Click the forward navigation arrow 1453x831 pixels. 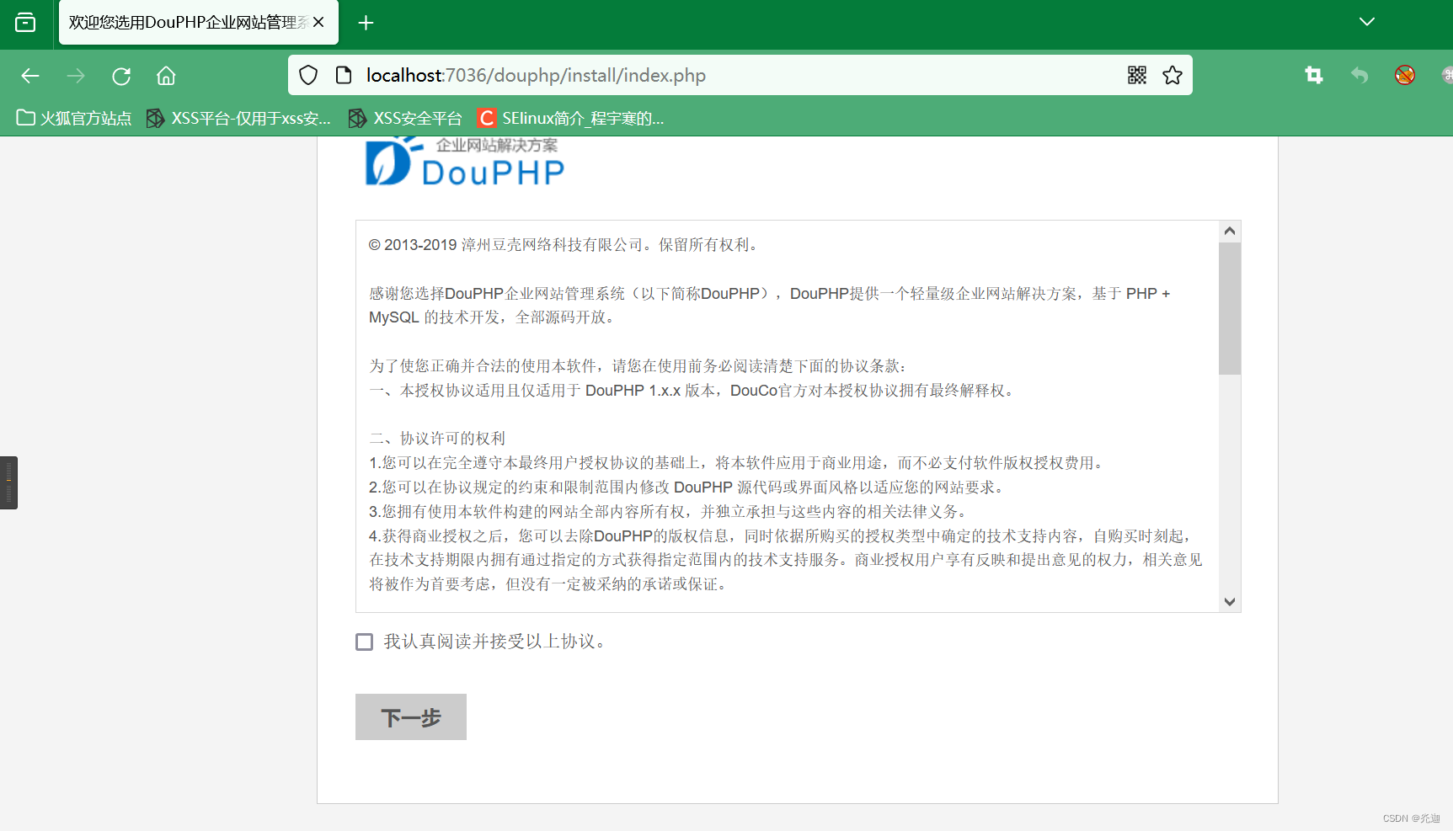(x=76, y=76)
